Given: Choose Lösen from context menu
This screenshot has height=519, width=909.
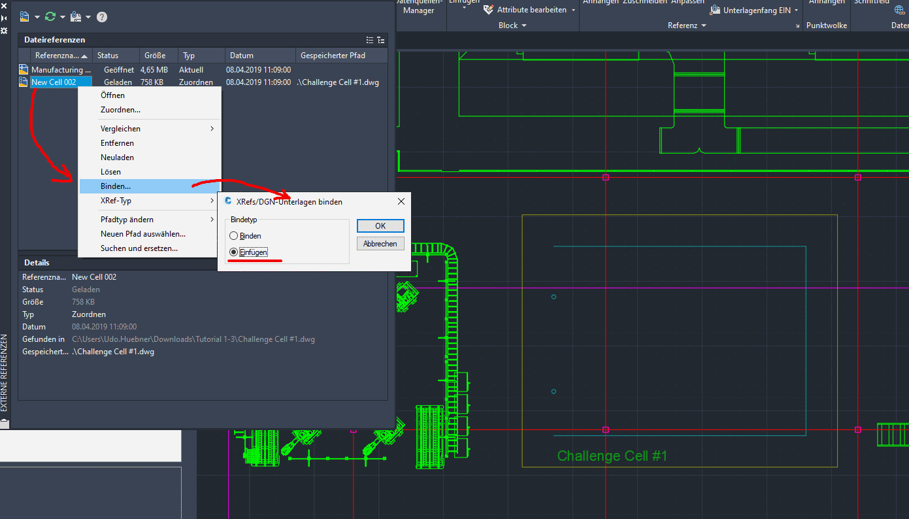Looking at the screenshot, I should [150, 172].
